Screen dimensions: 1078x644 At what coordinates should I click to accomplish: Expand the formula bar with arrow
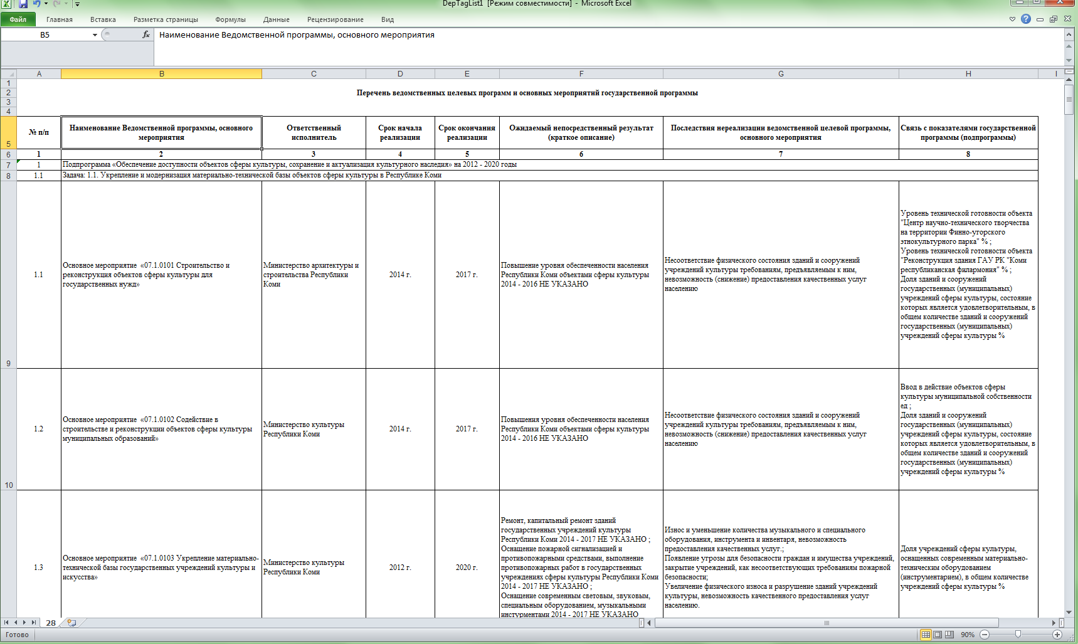pos(1069,35)
